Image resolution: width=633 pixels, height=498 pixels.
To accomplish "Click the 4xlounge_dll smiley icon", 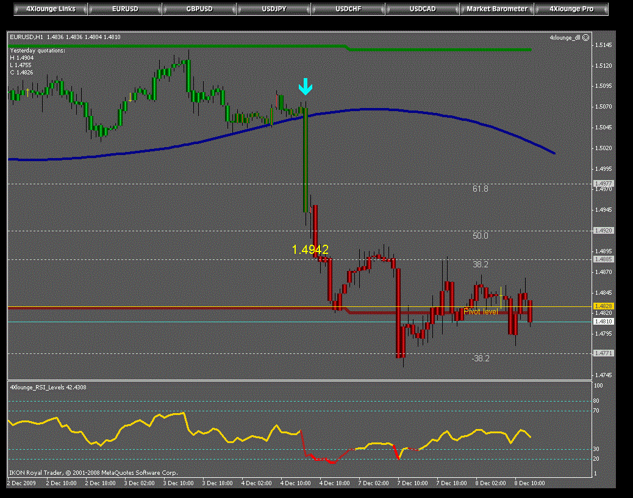I will pyautogui.click(x=586, y=38).
